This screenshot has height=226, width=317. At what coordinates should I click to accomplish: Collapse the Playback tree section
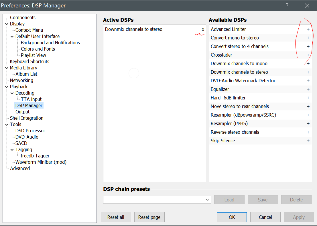7,87
